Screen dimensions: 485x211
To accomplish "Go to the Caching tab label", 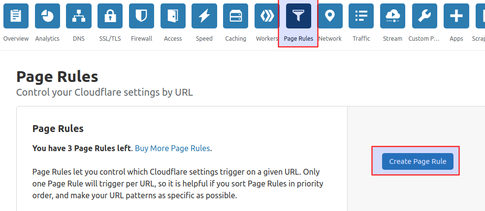I will click(236, 39).
